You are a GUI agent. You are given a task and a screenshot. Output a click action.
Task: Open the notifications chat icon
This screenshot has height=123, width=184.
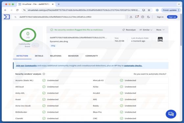point(137,17)
